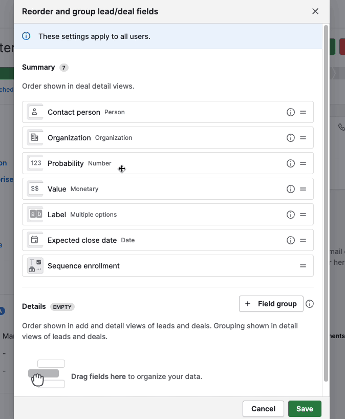This screenshot has height=419, width=345.
Task: Click info icon beside Field group button
Action: click(x=310, y=304)
